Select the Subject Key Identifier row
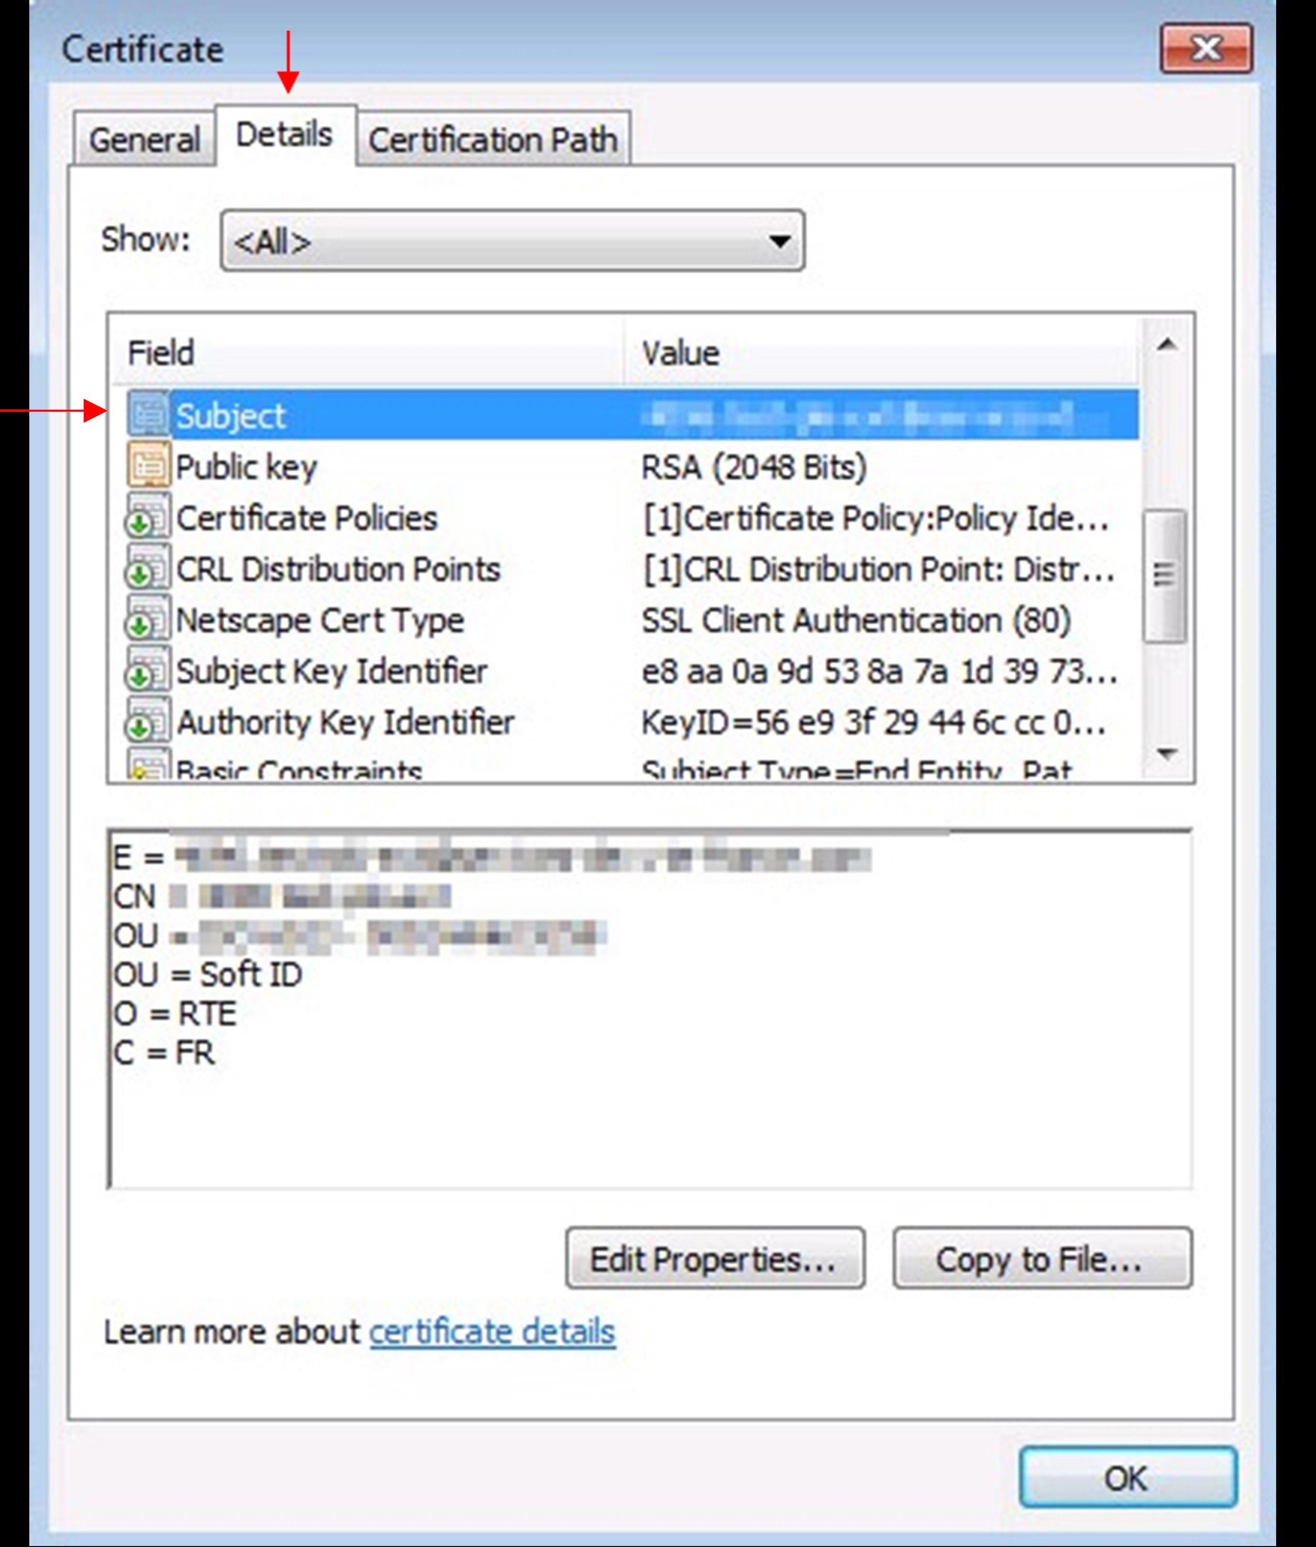Screen dimensions: 1316x1547 (x=633, y=670)
